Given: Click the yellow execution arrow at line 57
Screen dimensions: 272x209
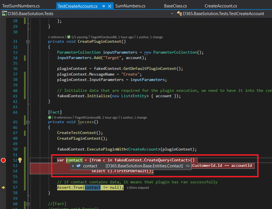Looking at the screenshot, I should (3, 187).
